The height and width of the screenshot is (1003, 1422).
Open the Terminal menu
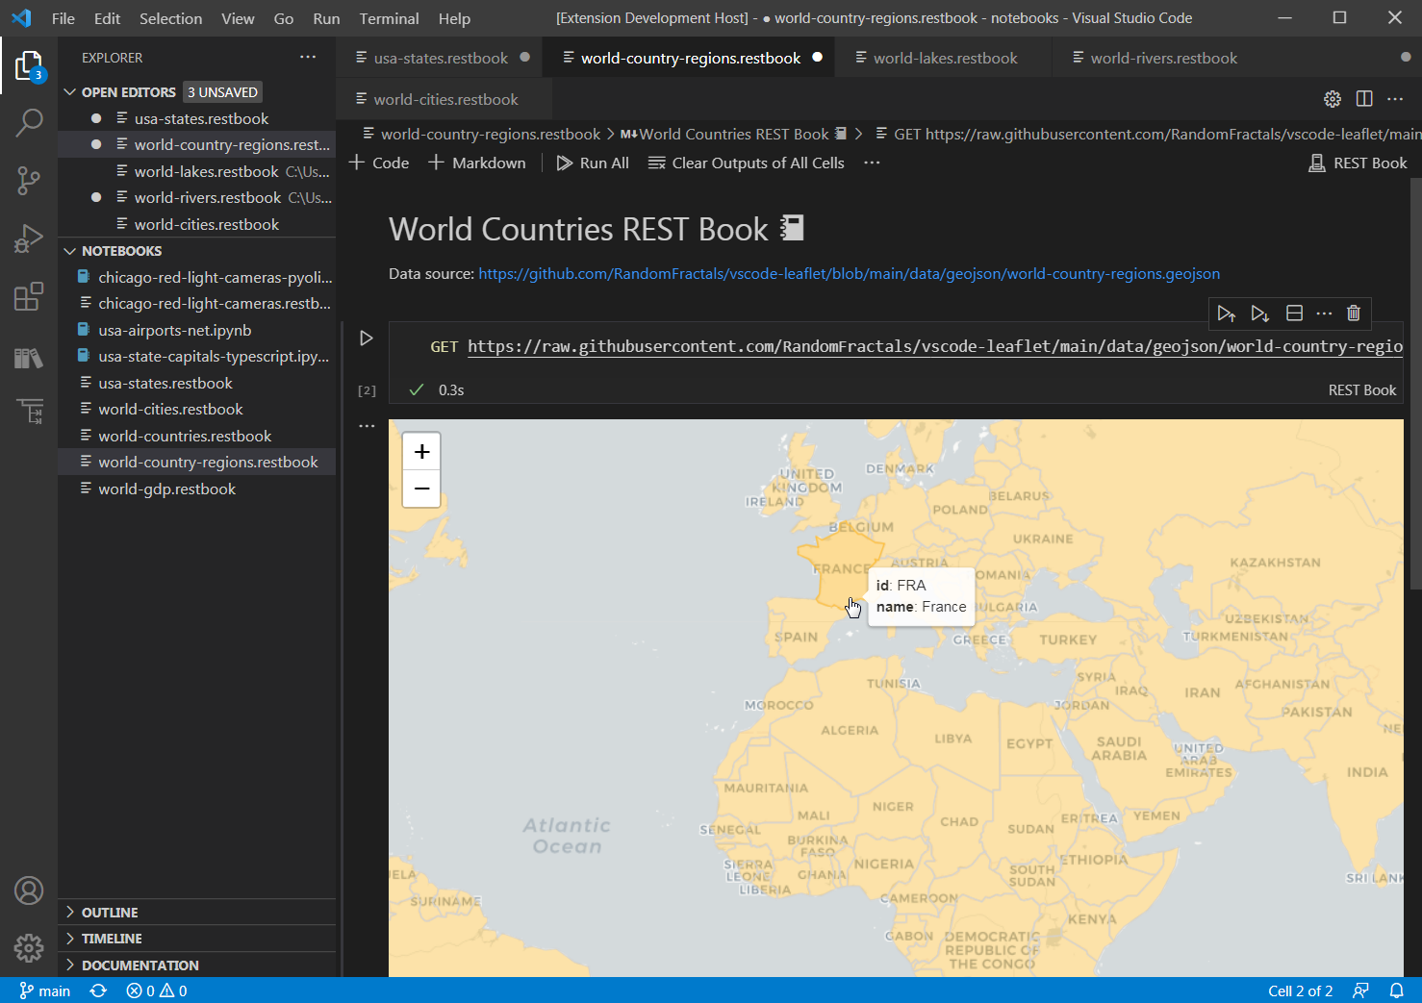tap(389, 18)
